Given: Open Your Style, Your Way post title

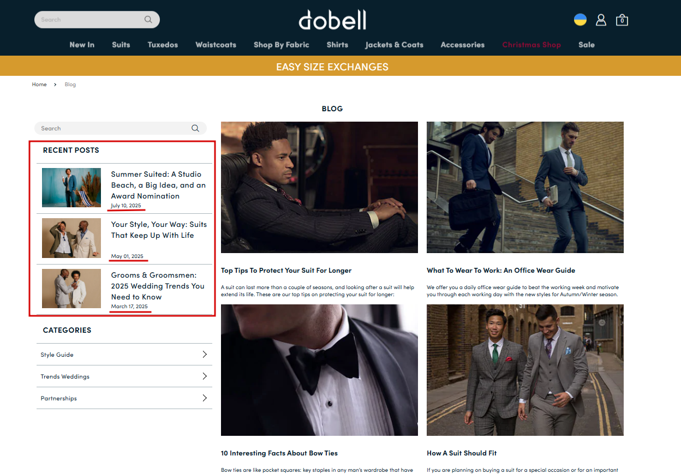Looking at the screenshot, I should (159, 230).
